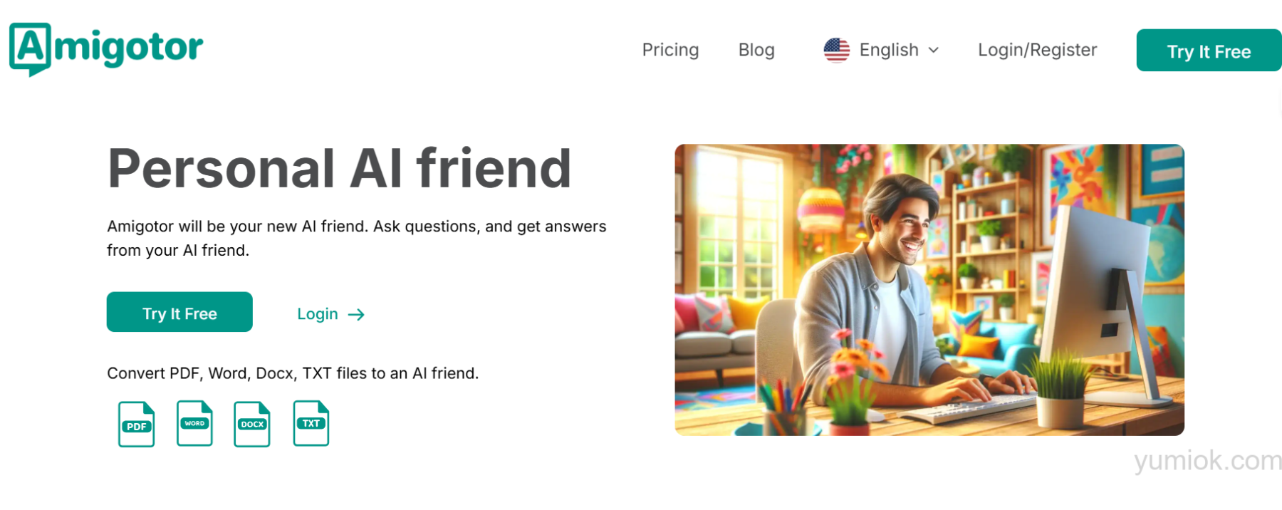
Task: Follow the green Login link
Action: click(318, 314)
